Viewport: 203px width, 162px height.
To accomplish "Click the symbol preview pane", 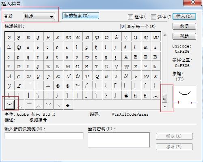I will [185, 97].
